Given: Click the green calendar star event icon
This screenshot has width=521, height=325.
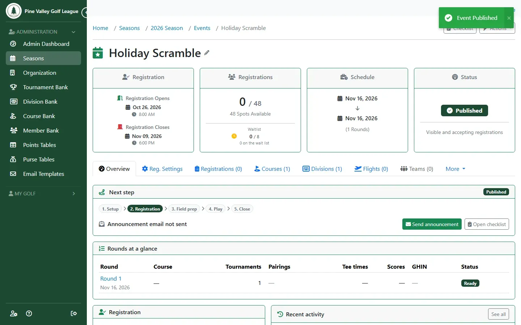Looking at the screenshot, I should (98, 53).
